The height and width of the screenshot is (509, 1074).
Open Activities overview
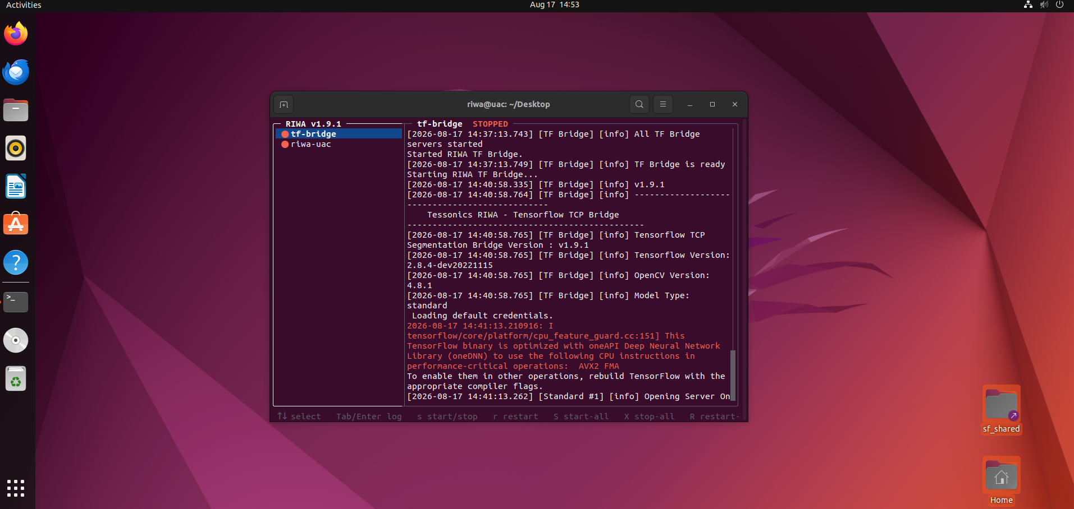pos(24,5)
